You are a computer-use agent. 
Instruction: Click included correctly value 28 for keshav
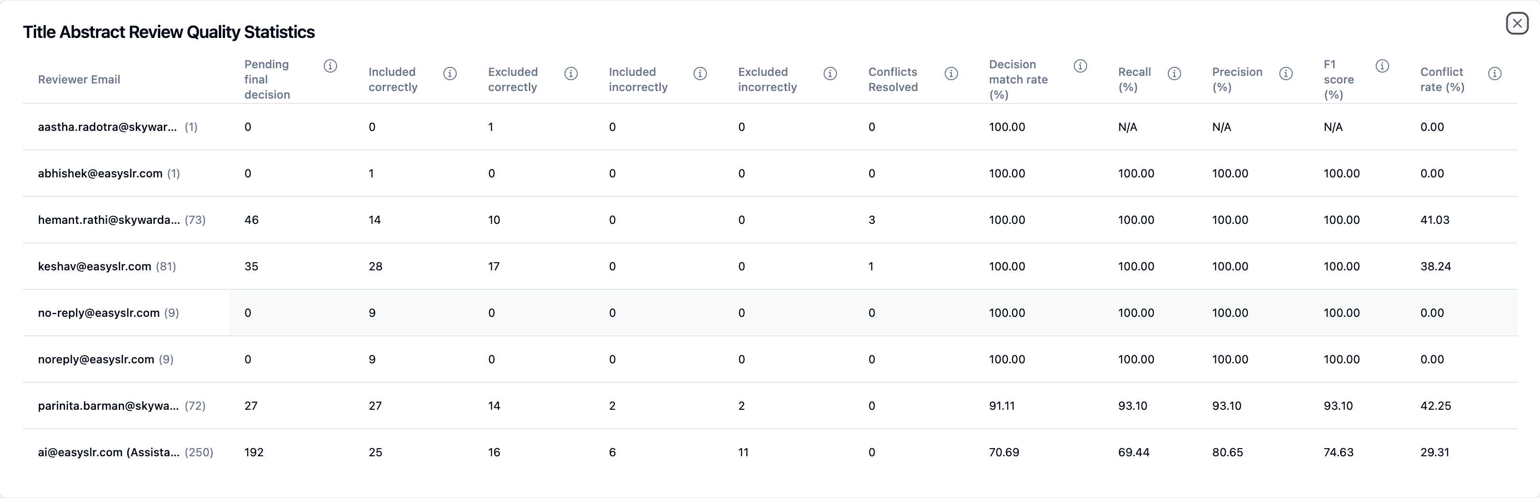[x=376, y=267]
